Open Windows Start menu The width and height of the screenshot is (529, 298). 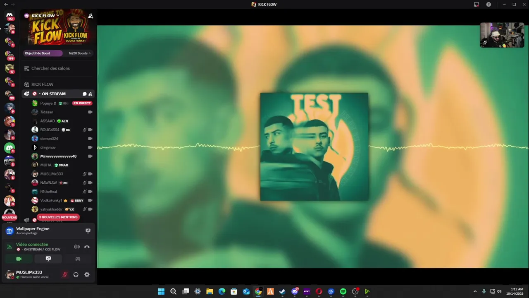pyautogui.click(x=161, y=291)
